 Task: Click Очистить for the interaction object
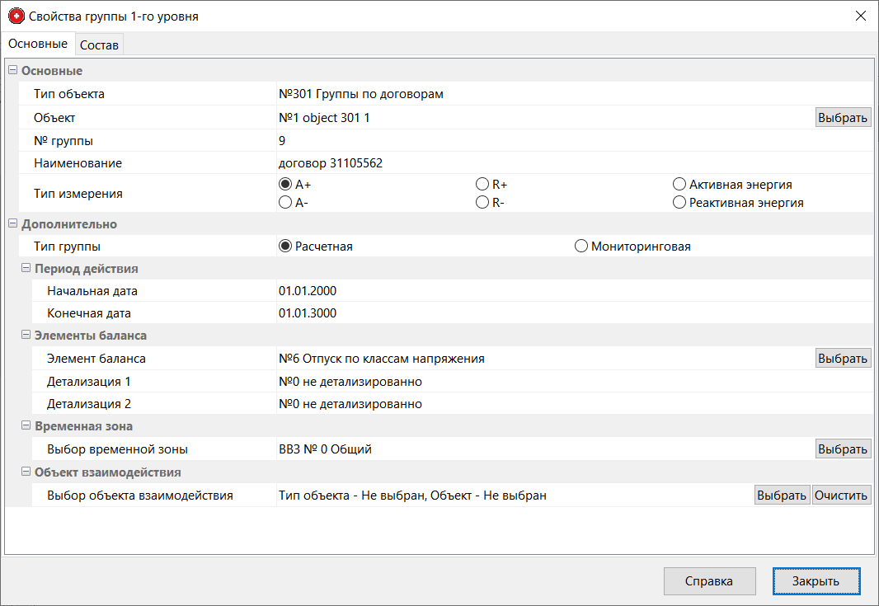(x=841, y=495)
